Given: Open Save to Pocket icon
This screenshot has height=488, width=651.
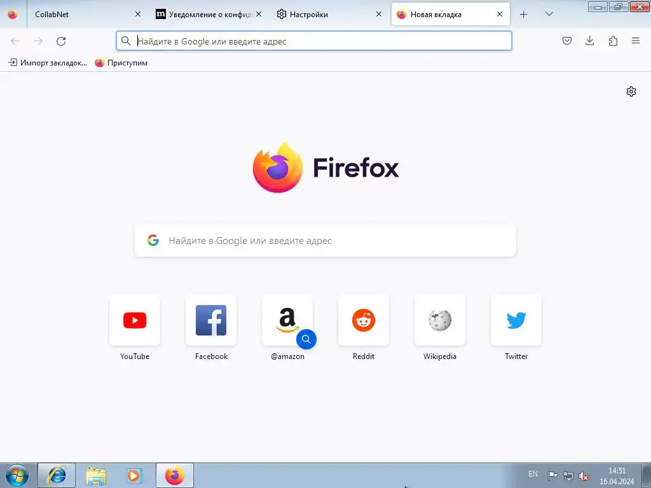Looking at the screenshot, I should [566, 41].
